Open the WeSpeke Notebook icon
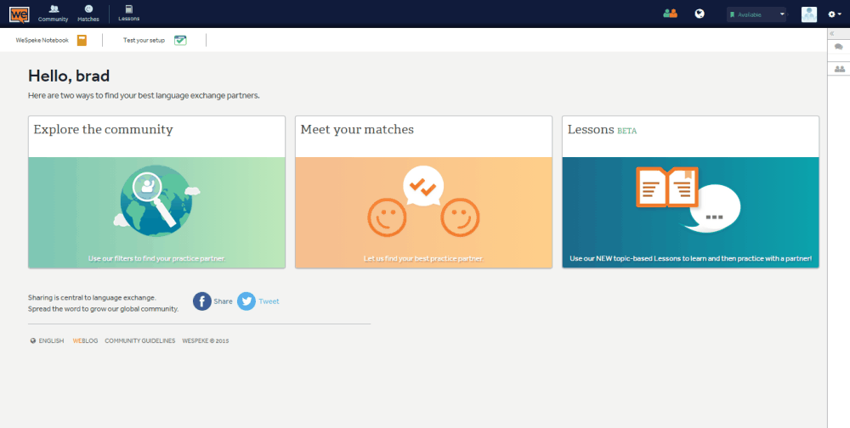Viewport: 850px width, 428px height. 82,40
